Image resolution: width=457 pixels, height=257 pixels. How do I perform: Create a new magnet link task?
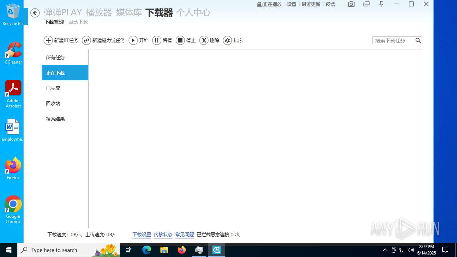tap(104, 40)
